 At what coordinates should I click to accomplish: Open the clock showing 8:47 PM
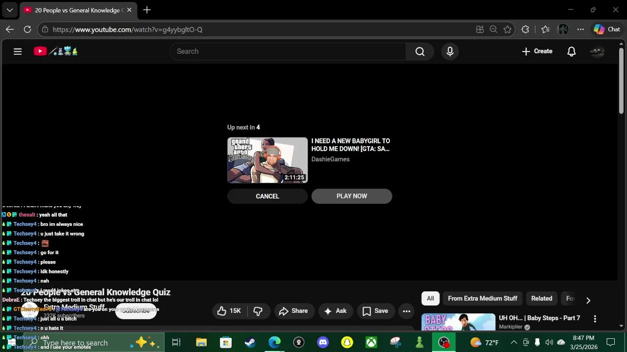(x=583, y=342)
